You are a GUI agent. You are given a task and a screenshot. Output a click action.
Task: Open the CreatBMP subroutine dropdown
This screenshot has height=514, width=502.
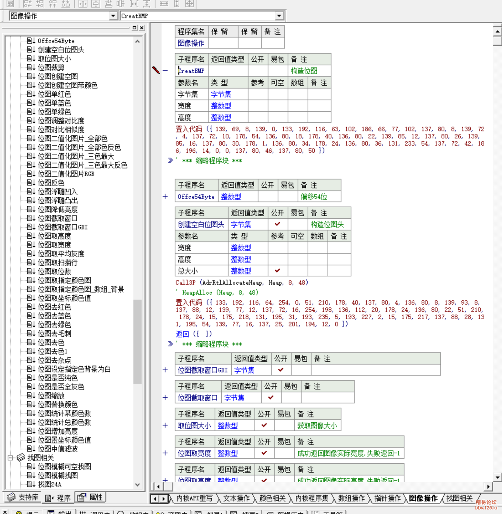279,16
